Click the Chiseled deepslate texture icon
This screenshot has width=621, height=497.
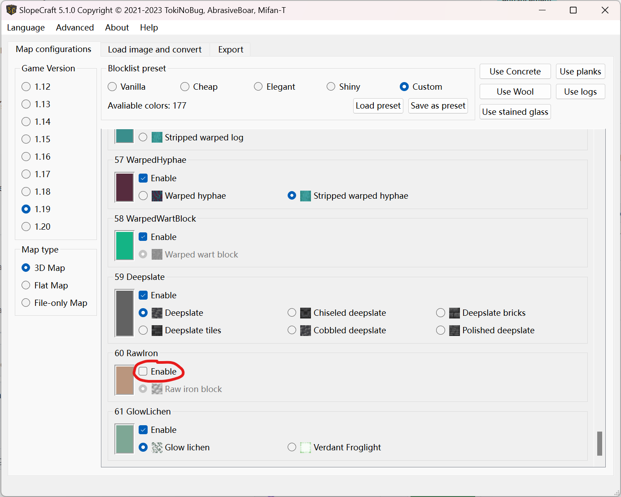[305, 313]
